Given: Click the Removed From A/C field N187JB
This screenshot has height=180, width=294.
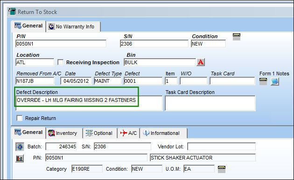Looking at the screenshot, I should (x=35, y=81).
